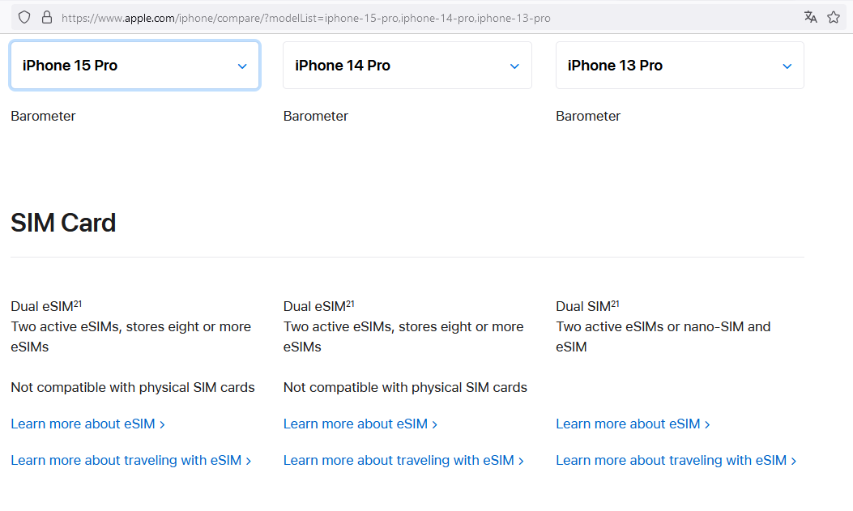Click footnote 21 beside iPhone 14 Pro Dual eSIM

pos(350,304)
